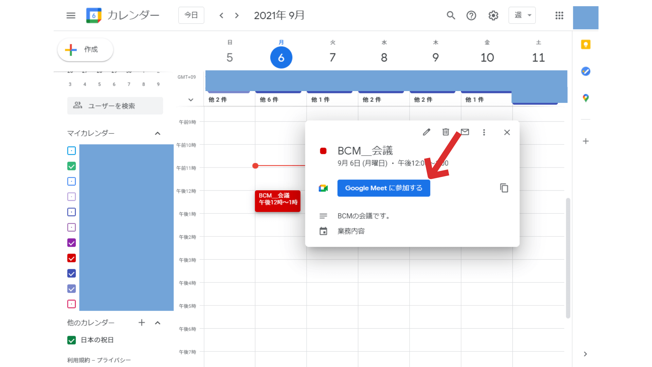
Task: Delete the event using the trash icon
Action: (x=446, y=132)
